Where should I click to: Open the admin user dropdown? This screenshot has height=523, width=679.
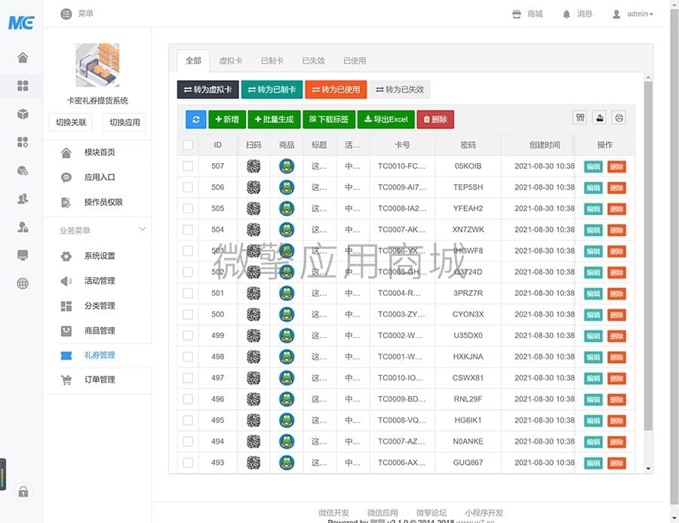coord(633,14)
